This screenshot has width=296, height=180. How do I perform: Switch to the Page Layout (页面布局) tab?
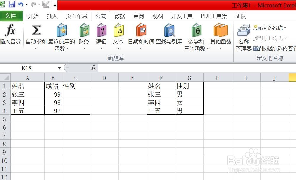tap(77, 16)
